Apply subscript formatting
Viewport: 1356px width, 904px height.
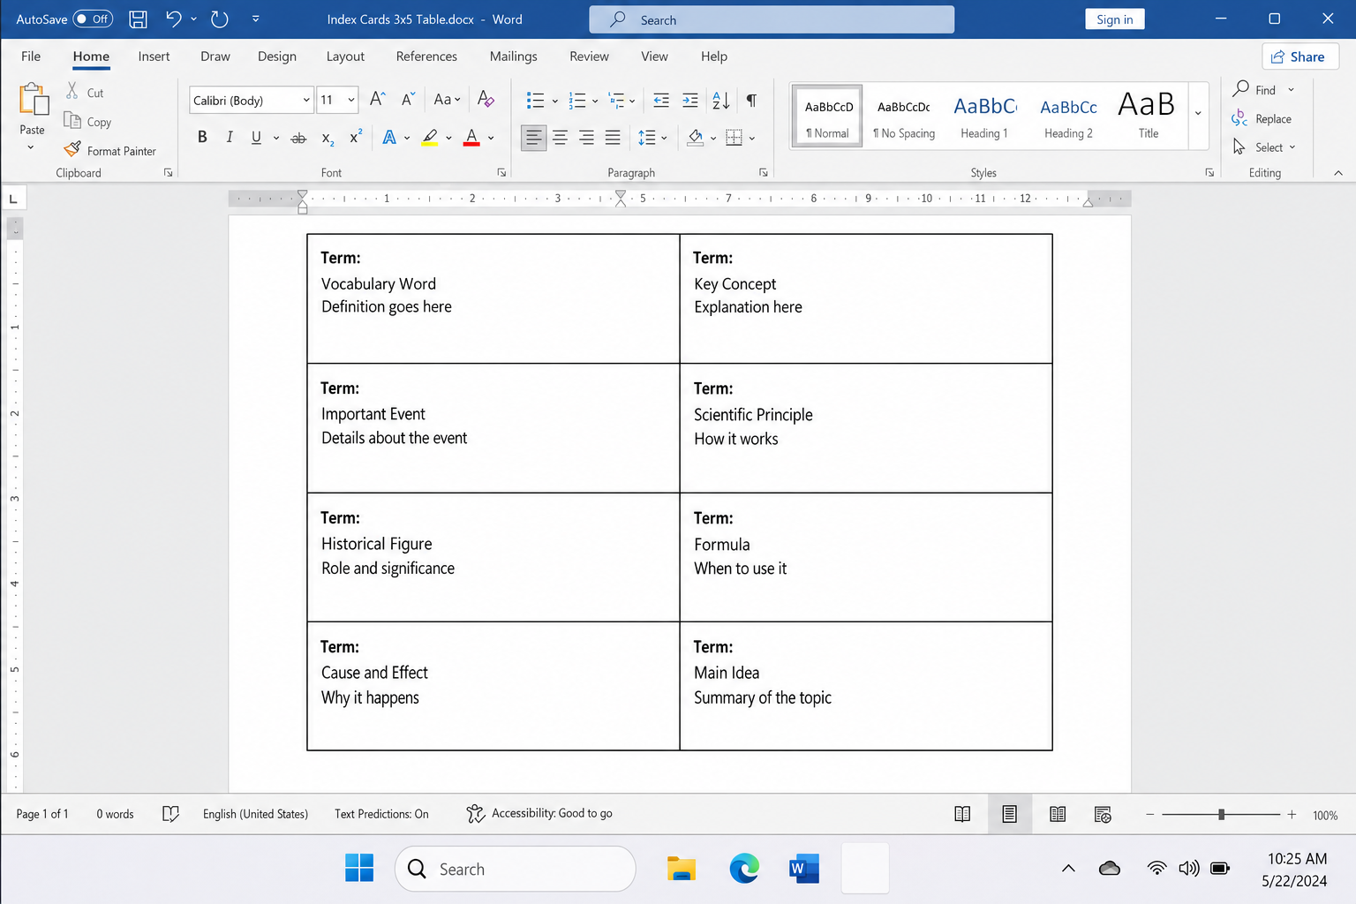[x=328, y=138]
